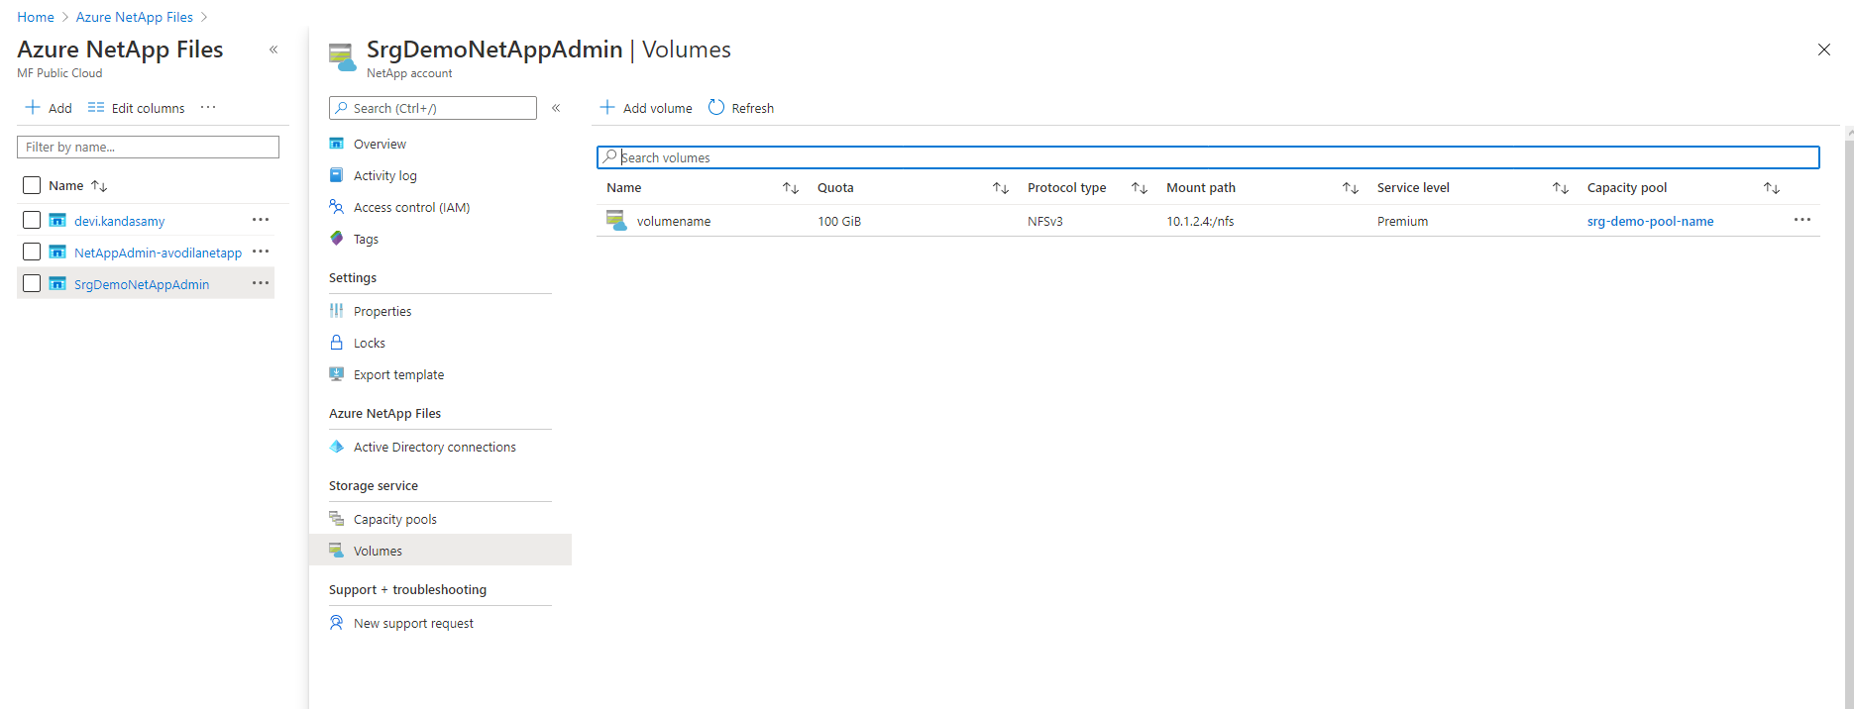Open the Overview menu item
The image size is (1854, 709).
click(380, 144)
